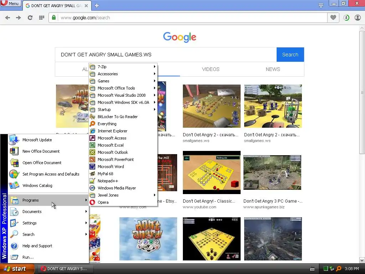This screenshot has width=365, height=274.
Task: Launch Windows Media Player
Action: (x=123, y=188)
